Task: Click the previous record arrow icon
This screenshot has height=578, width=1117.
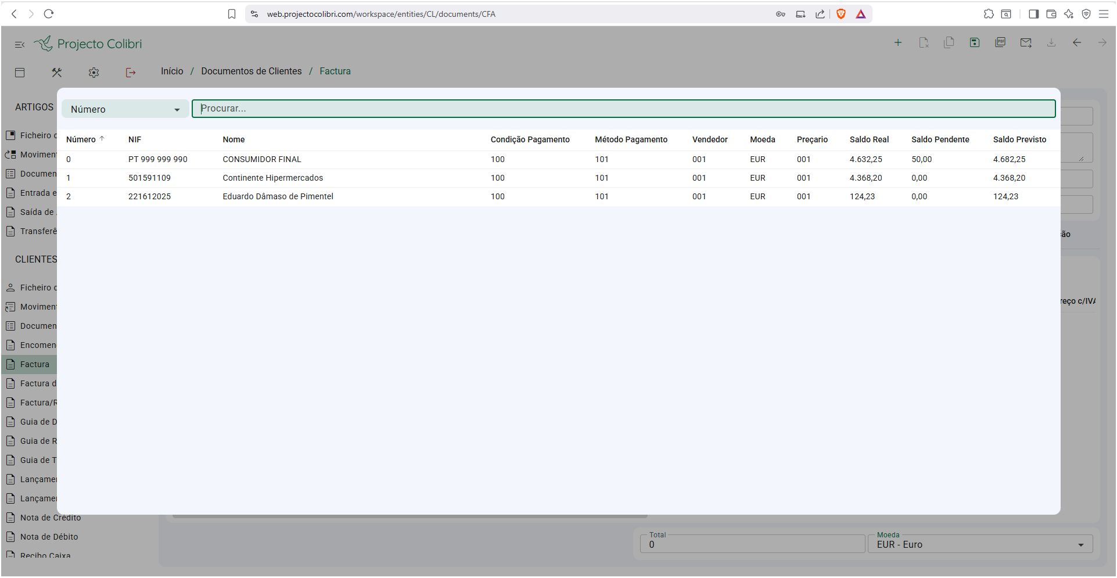Action: tap(1077, 42)
